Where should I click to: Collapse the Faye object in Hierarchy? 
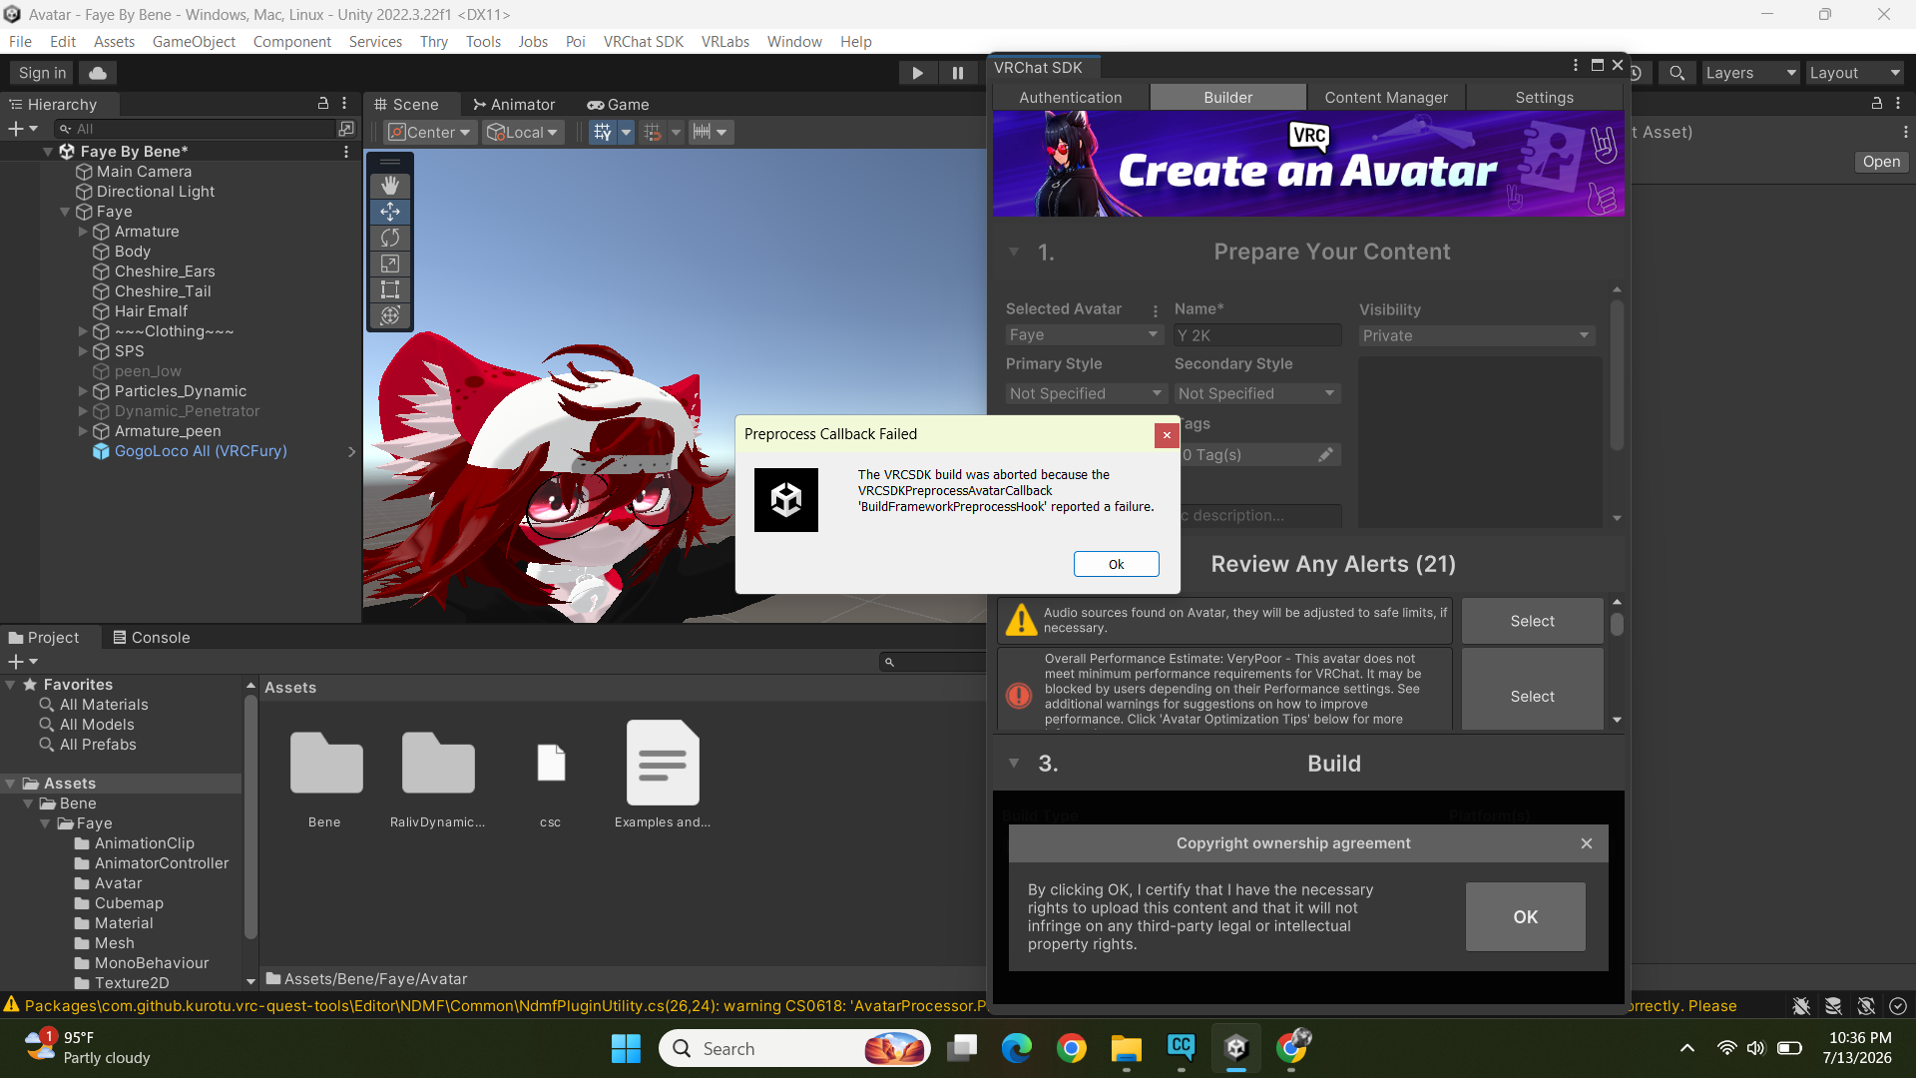[65, 212]
